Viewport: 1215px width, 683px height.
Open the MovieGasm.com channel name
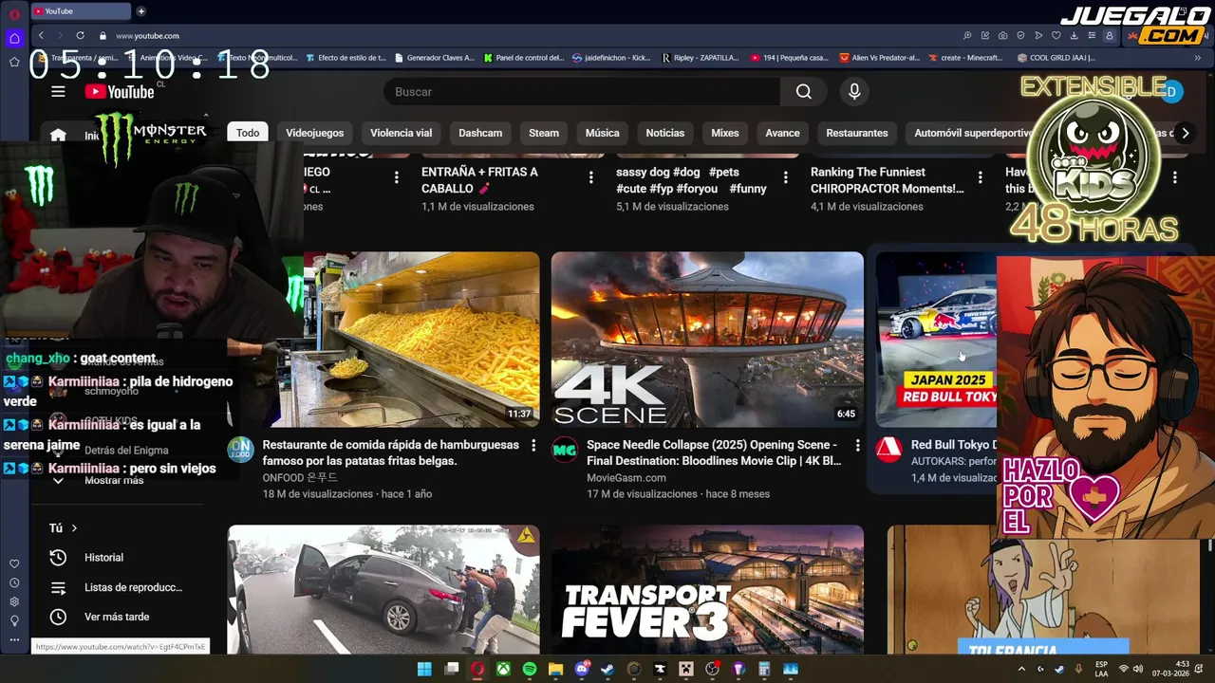(x=626, y=478)
